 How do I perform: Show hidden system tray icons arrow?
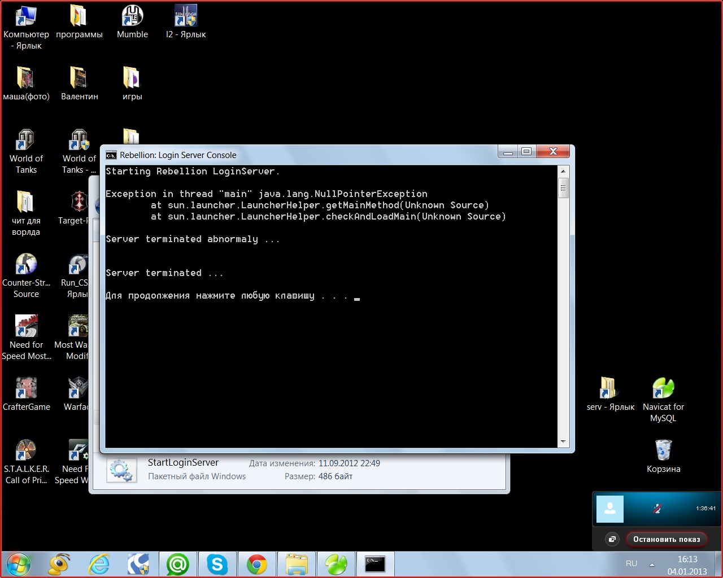pyautogui.click(x=652, y=564)
